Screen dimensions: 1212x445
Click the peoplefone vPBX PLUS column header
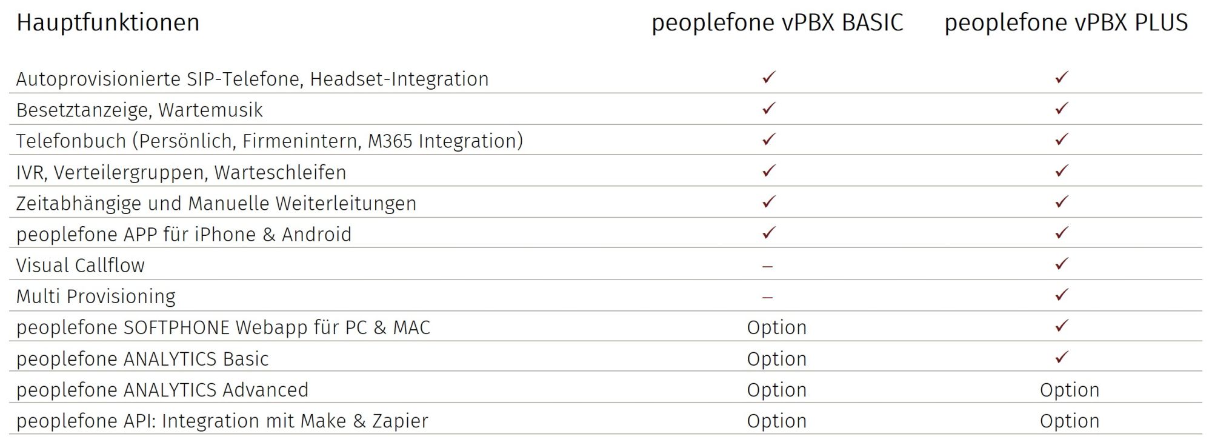(1066, 23)
